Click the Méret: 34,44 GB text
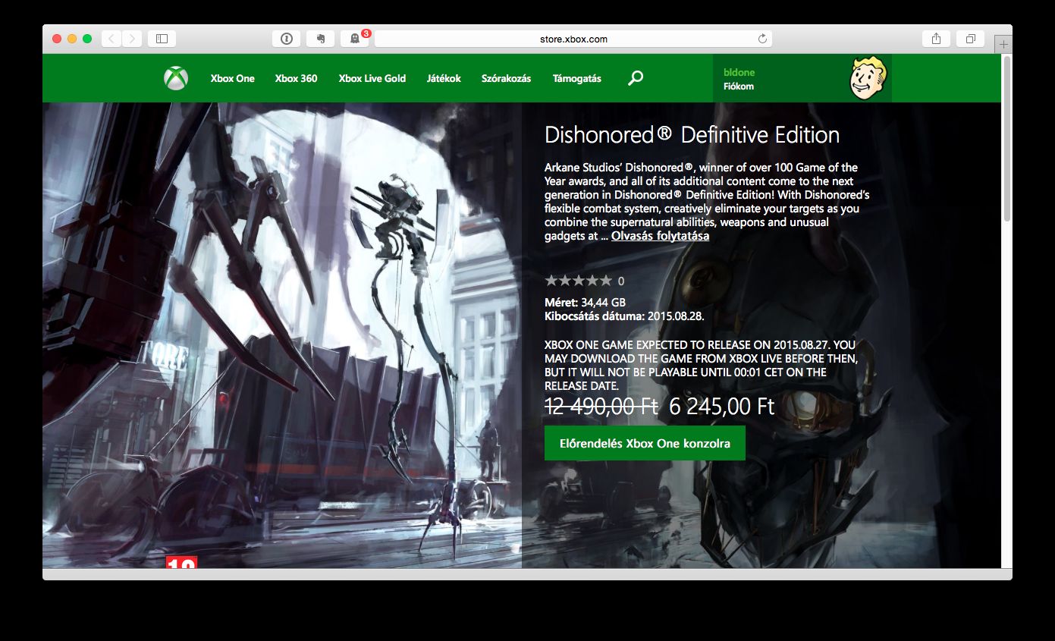 pyautogui.click(x=585, y=303)
